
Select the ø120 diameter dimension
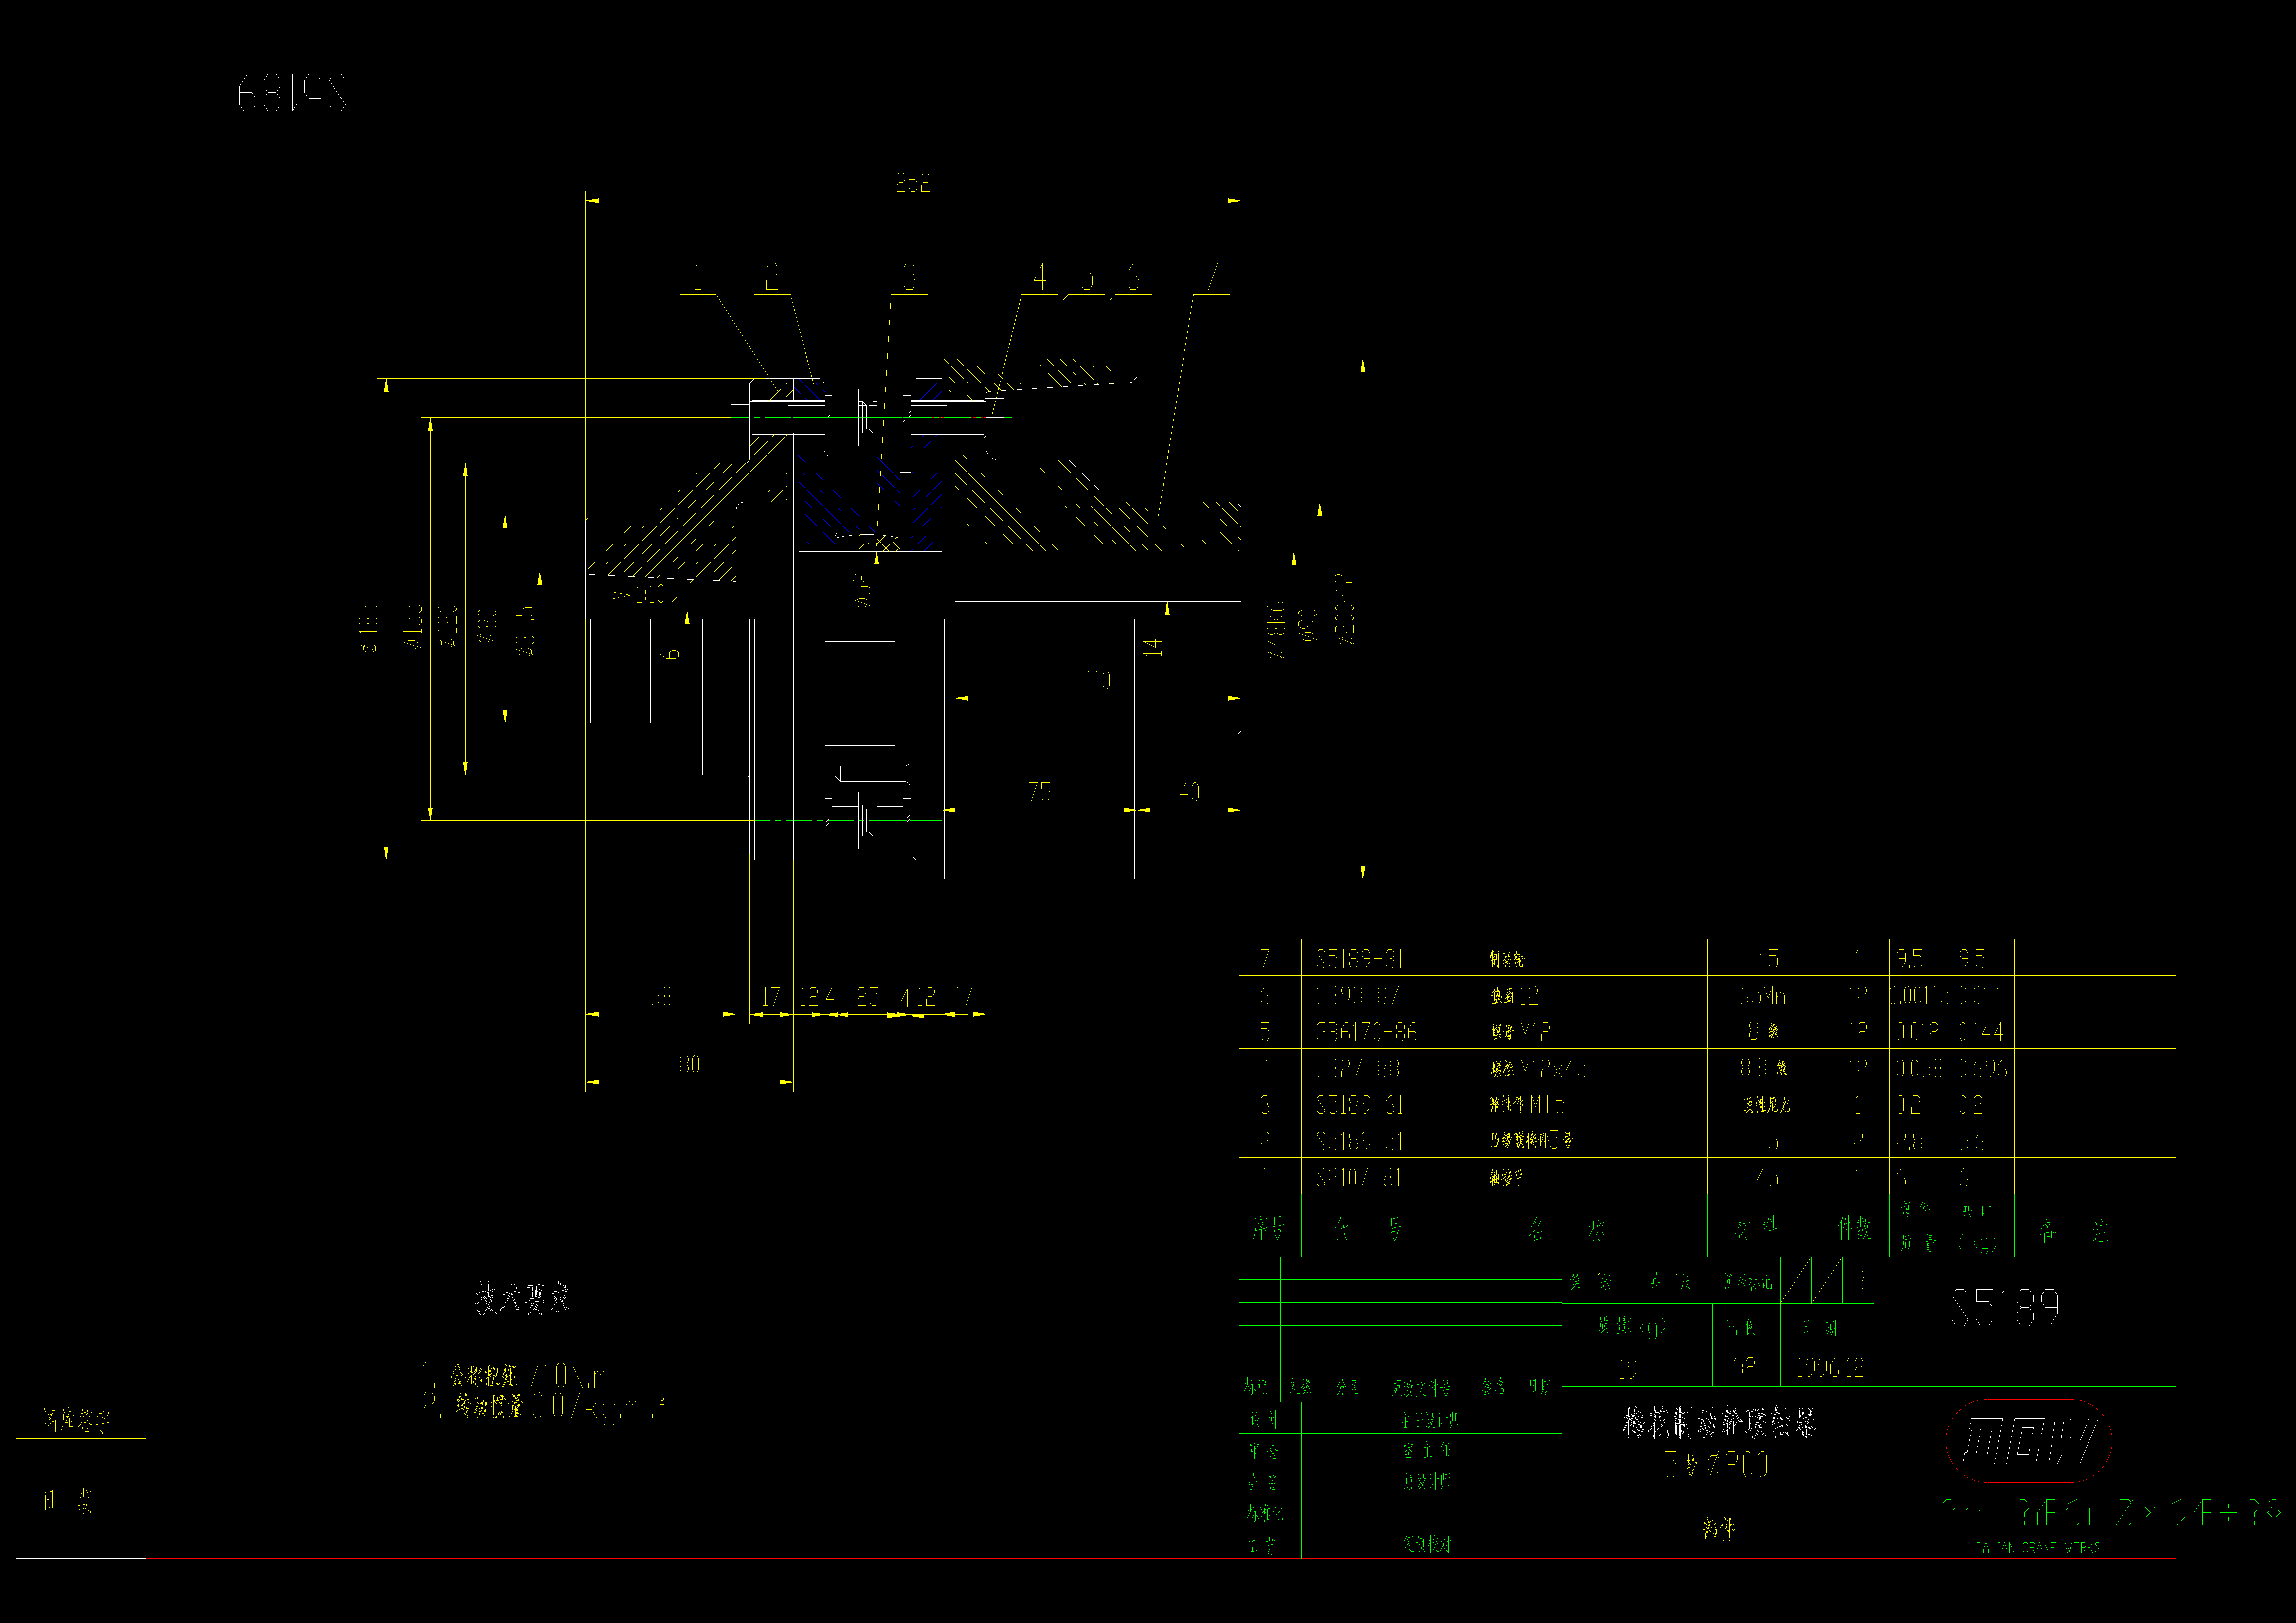tap(448, 627)
